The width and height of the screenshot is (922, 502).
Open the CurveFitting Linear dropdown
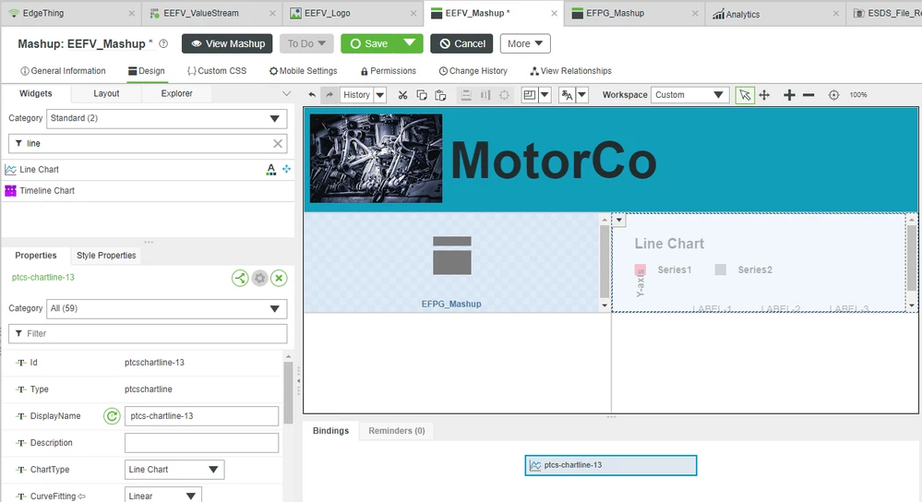click(162, 496)
